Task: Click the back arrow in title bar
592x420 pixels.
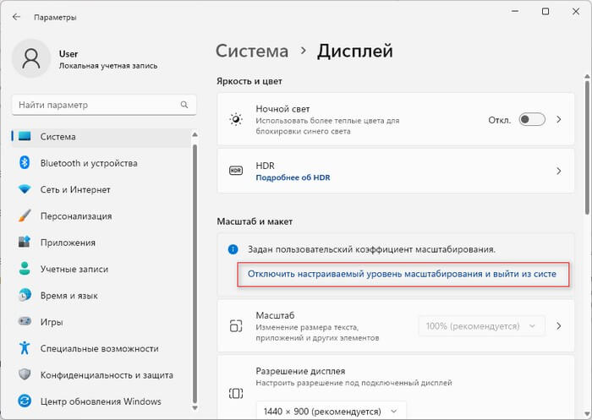Action: tap(16, 17)
